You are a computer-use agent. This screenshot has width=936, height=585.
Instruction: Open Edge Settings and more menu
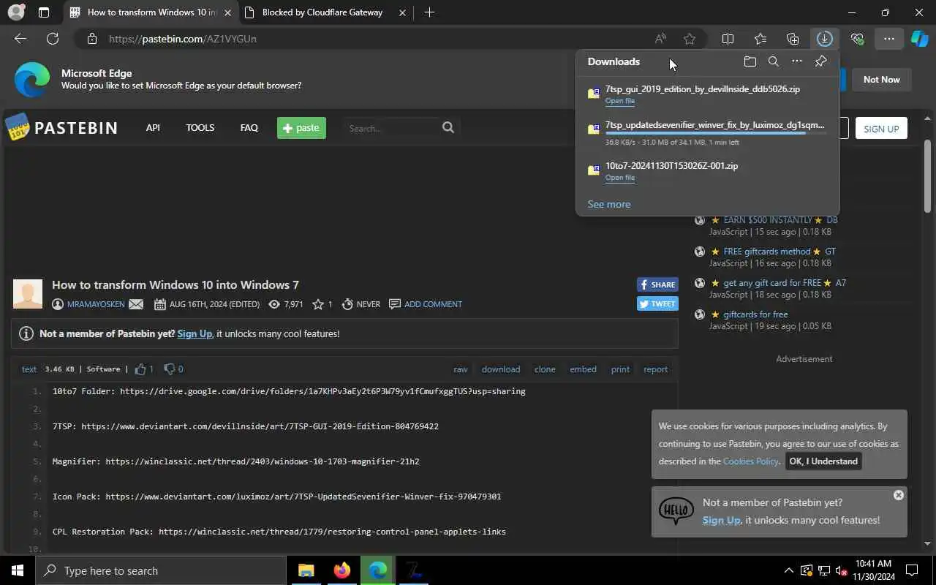[x=889, y=39]
